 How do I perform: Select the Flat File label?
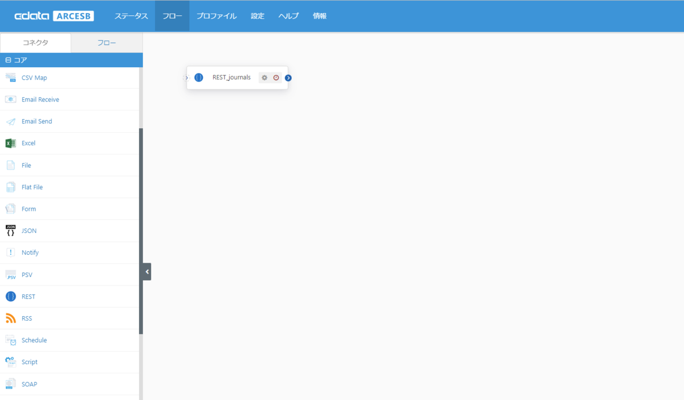click(x=32, y=187)
